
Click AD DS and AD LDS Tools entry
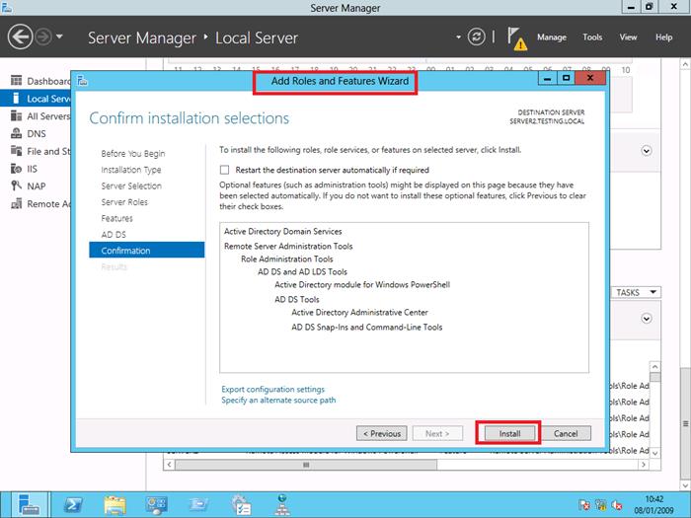point(302,271)
